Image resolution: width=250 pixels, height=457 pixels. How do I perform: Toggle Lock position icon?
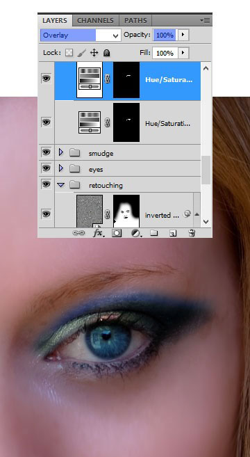(x=94, y=53)
